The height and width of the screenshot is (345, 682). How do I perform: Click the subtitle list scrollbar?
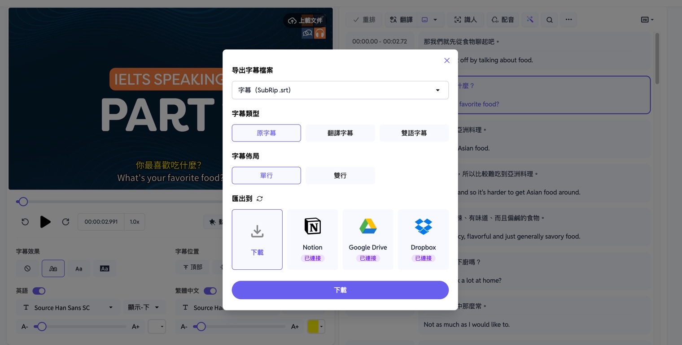(x=657, y=58)
